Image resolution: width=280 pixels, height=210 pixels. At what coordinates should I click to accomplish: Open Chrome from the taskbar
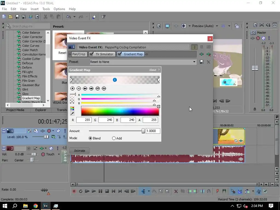click(x=35, y=206)
